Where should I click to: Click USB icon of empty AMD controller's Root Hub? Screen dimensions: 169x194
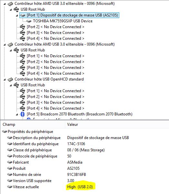[16, 50]
